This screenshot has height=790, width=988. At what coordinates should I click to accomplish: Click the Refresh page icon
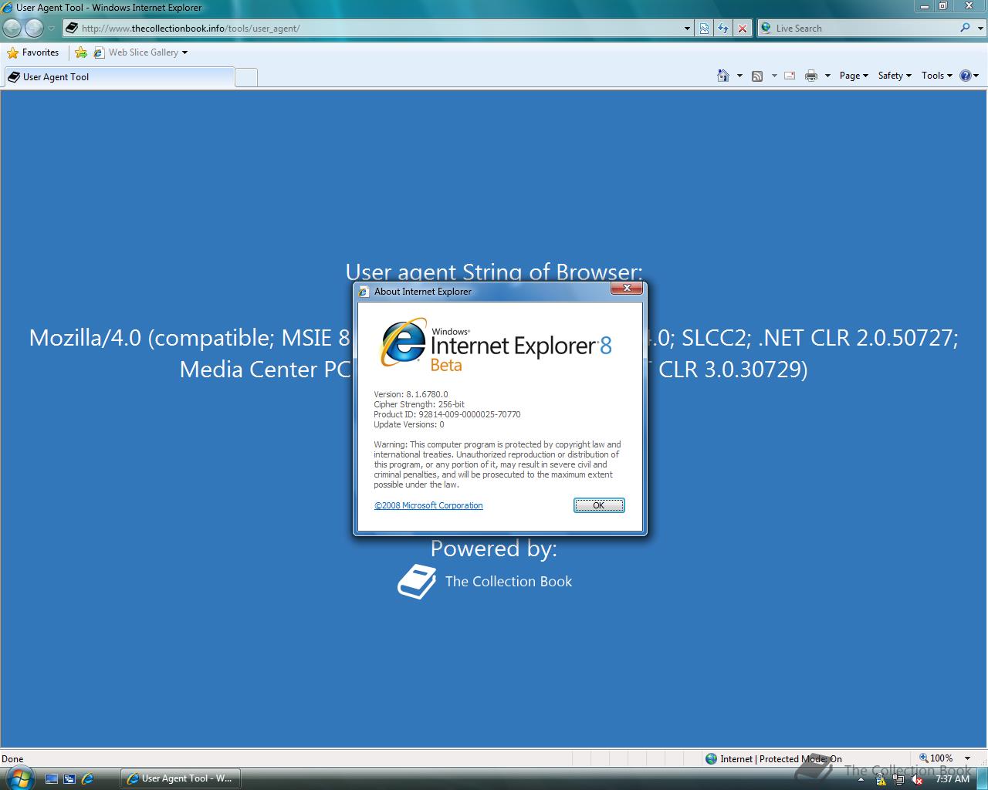(x=723, y=29)
